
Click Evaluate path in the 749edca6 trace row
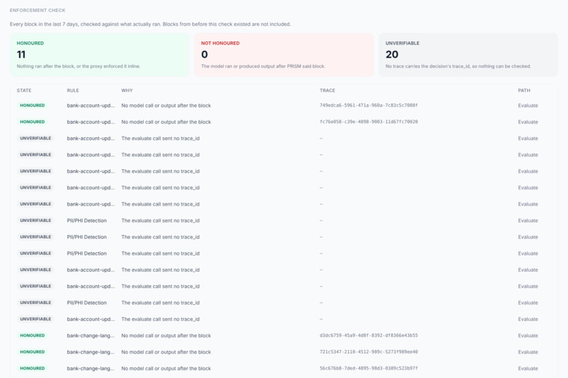click(x=528, y=106)
